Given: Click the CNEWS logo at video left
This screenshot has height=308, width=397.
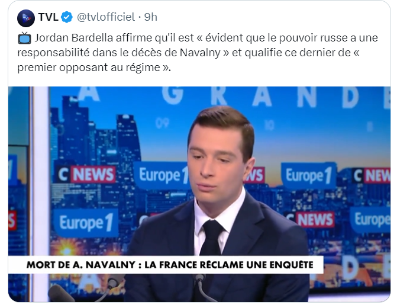Looking at the screenshot, I should [86, 174].
